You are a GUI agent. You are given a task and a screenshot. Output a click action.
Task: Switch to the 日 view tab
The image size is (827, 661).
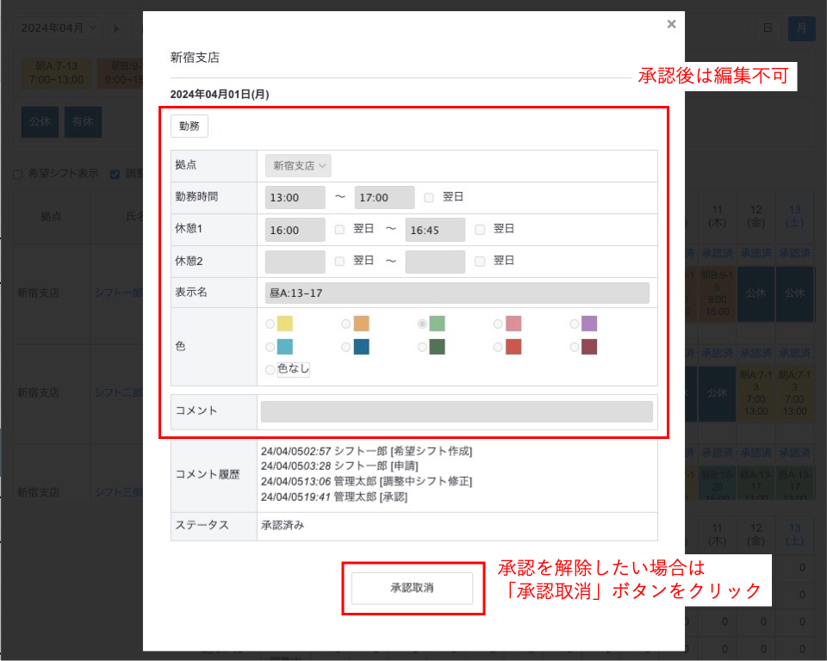point(767,28)
